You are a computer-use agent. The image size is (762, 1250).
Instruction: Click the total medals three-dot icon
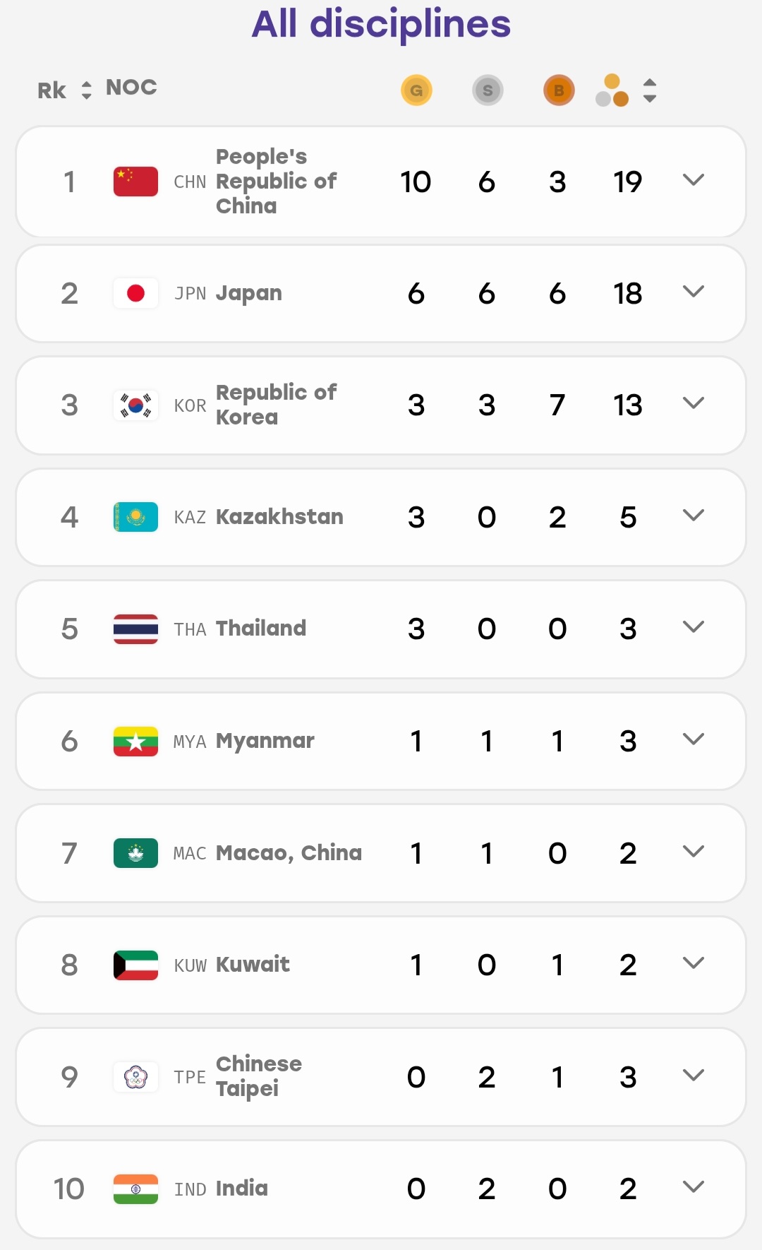click(612, 90)
